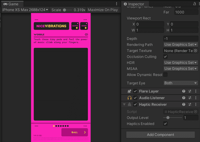Image resolution: width=200 pixels, height=142 pixels.
Task: Open Script field object picker
Action: [195, 111]
